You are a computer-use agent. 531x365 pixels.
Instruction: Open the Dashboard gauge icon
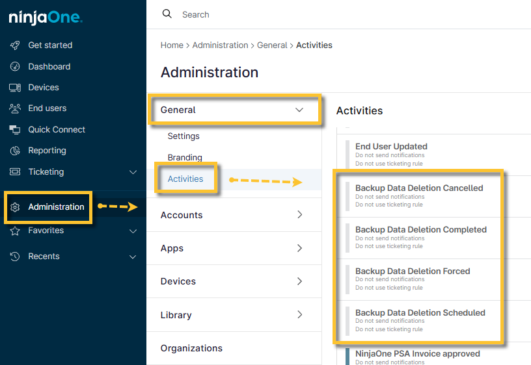15,67
